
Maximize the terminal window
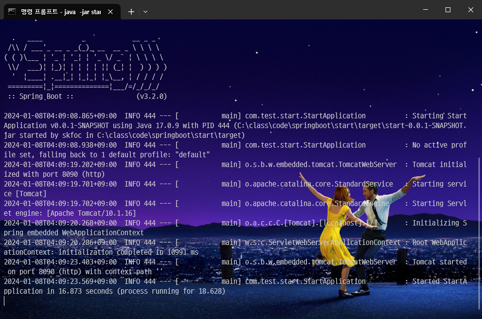click(448, 10)
